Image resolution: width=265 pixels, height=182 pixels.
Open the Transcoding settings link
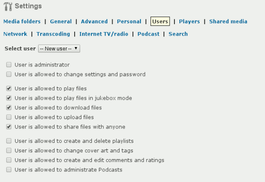[53, 34]
